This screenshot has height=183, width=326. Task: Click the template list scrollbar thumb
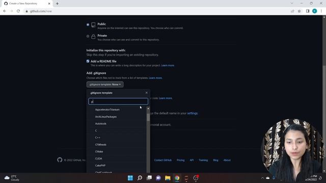(148, 117)
